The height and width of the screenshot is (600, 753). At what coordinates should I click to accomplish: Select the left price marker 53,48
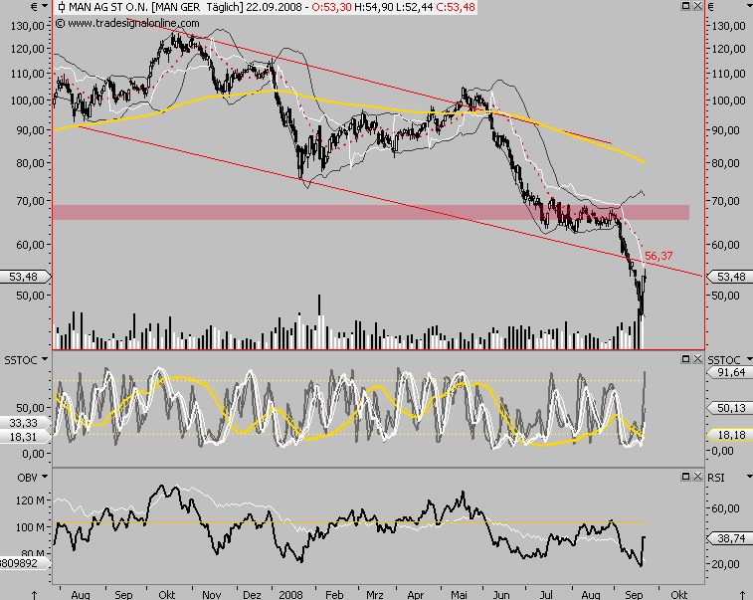[25, 277]
